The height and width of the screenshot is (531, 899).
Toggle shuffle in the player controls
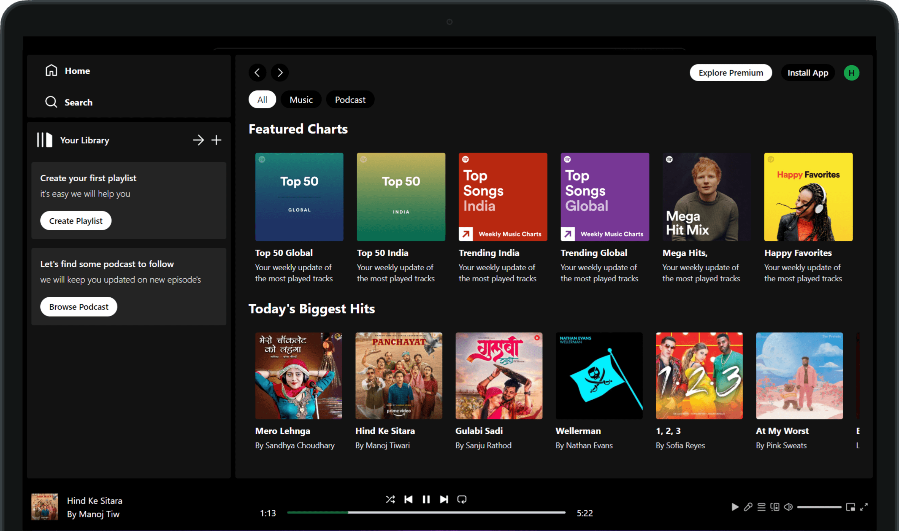(391, 499)
